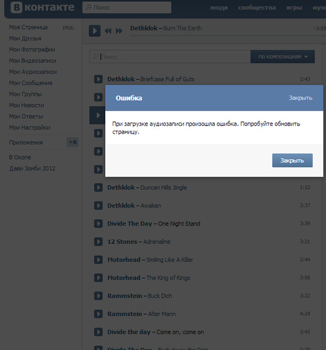The width and height of the screenshot is (326, 350).
Task: Focus the top Поиск search field
Action: pos(127,8)
